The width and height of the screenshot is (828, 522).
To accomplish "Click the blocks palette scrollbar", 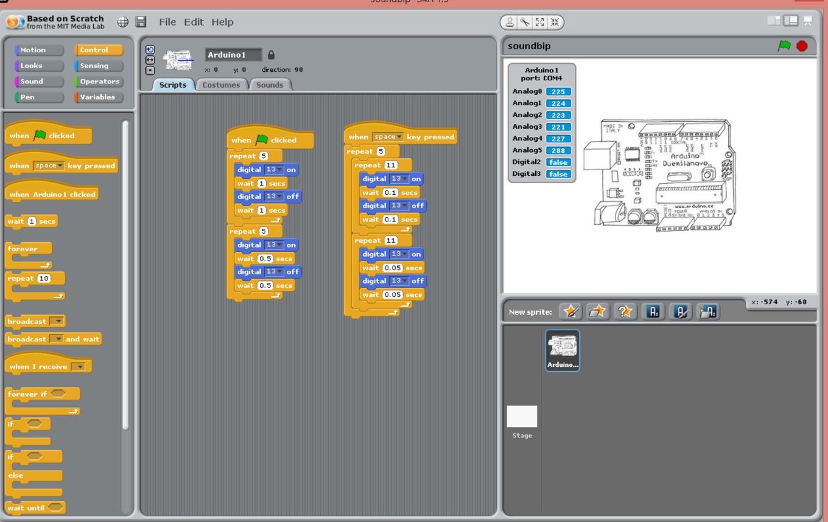I will coord(125,275).
